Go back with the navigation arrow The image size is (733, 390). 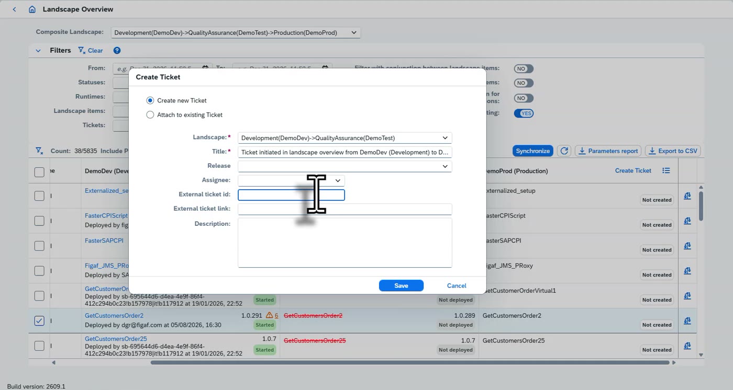[x=15, y=9]
